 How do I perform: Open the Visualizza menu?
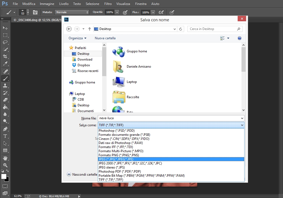[x=123, y=4]
